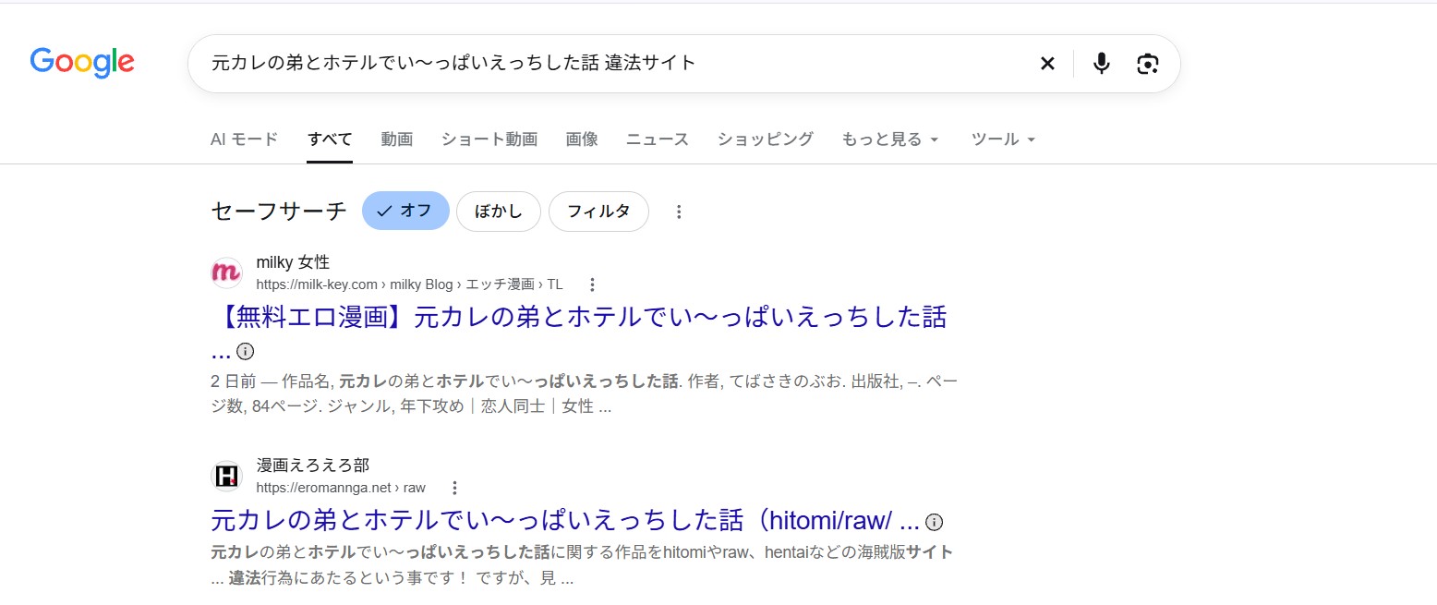Switch to the ショート動画 tab
Image resolution: width=1437 pixels, height=605 pixels.
pos(489,139)
